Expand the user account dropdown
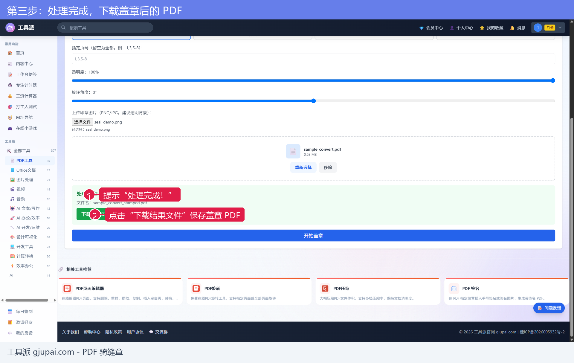 click(x=548, y=28)
